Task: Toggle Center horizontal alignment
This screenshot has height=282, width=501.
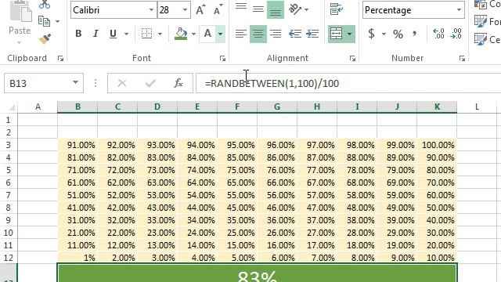Action: click(258, 34)
